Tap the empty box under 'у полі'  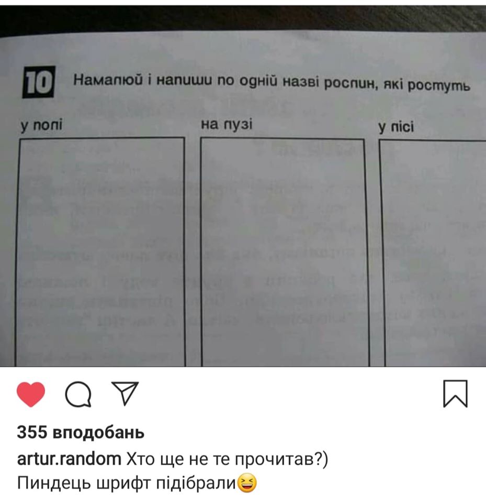[x=100, y=252]
